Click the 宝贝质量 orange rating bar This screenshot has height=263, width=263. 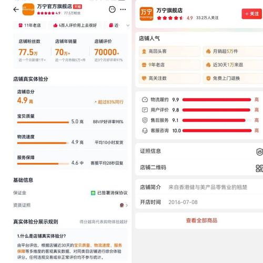coord(43,122)
